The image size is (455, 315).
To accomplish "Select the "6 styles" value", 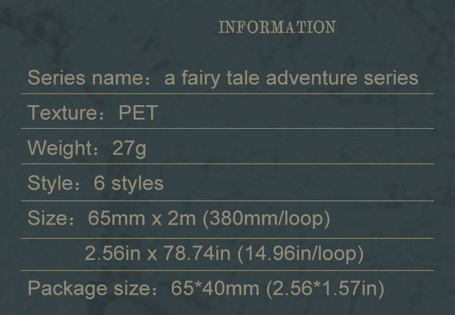I will [128, 183].
